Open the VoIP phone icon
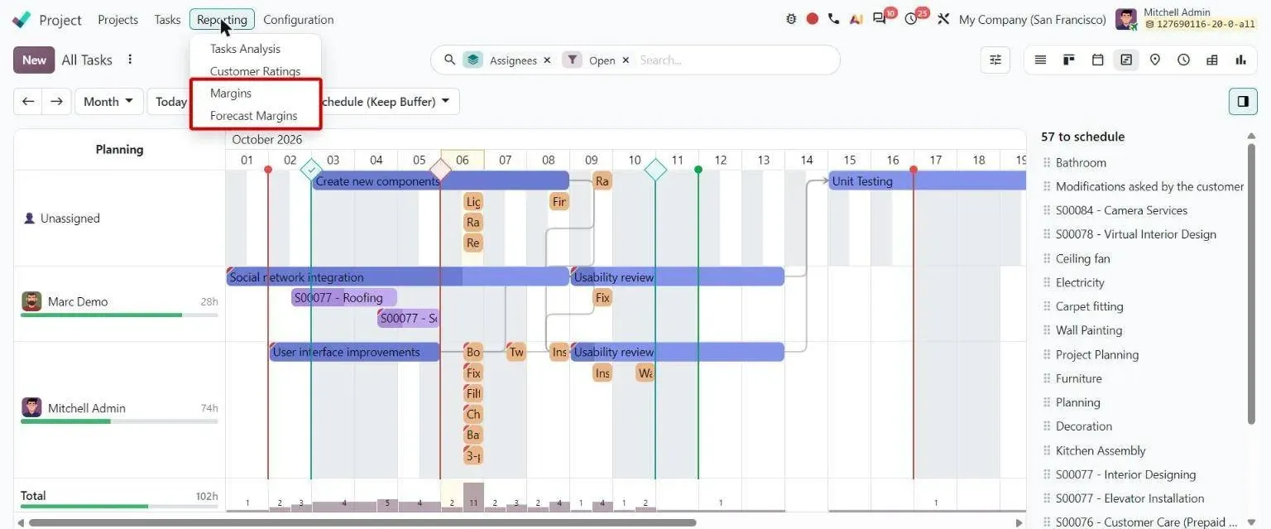Screen dimensions: 1271x529 [x=833, y=19]
